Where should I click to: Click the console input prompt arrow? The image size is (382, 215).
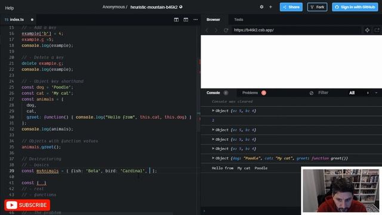tap(204, 211)
